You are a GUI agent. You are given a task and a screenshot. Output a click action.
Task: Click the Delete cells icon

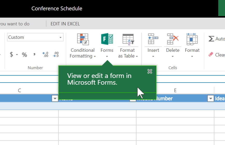(x=173, y=39)
